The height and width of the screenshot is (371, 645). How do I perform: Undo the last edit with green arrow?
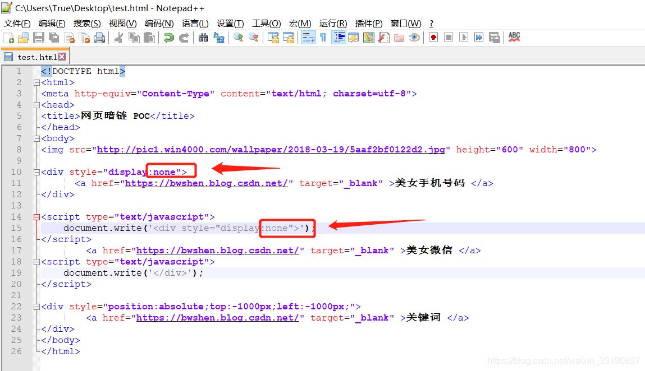tap(168, 38)
